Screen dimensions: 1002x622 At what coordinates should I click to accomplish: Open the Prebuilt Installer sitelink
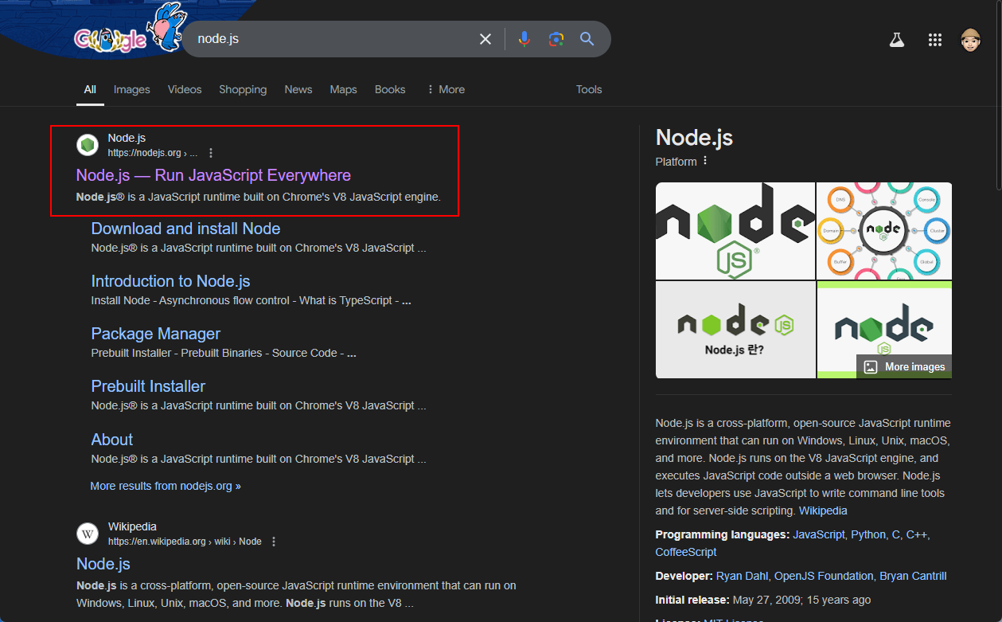click(148, 386)
